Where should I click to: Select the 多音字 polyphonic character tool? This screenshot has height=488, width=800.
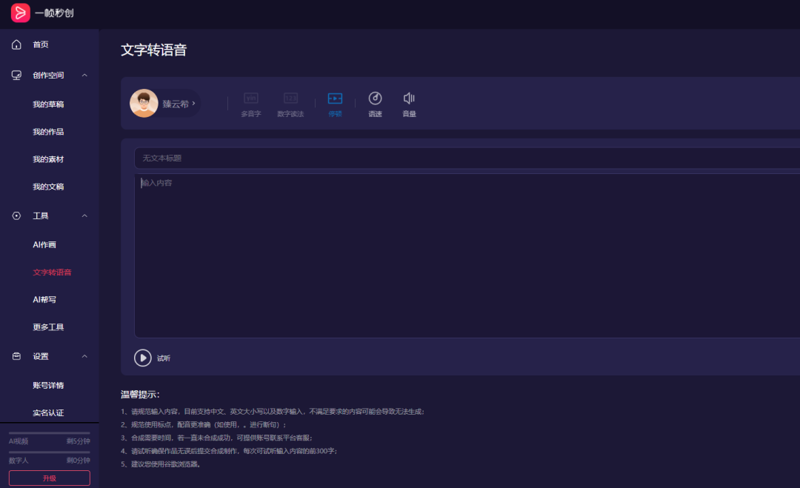pos(250,104)
